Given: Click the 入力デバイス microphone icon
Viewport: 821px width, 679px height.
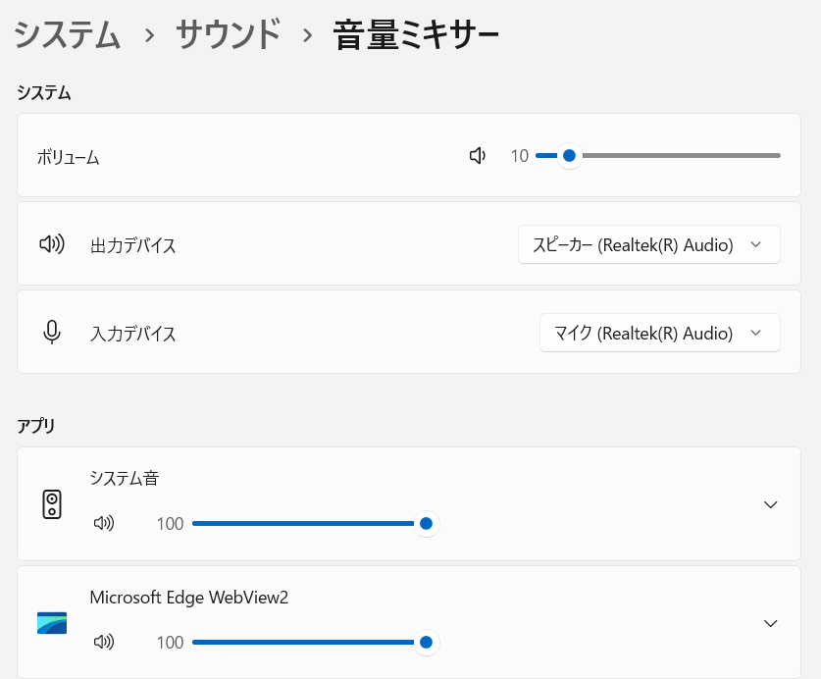Looking at the screenshot, I should click(52, 332).
